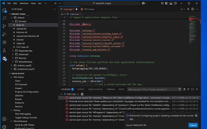207x129 pixels.
Task: Open Projects & Configuration quick access
Action: point(27,92)
